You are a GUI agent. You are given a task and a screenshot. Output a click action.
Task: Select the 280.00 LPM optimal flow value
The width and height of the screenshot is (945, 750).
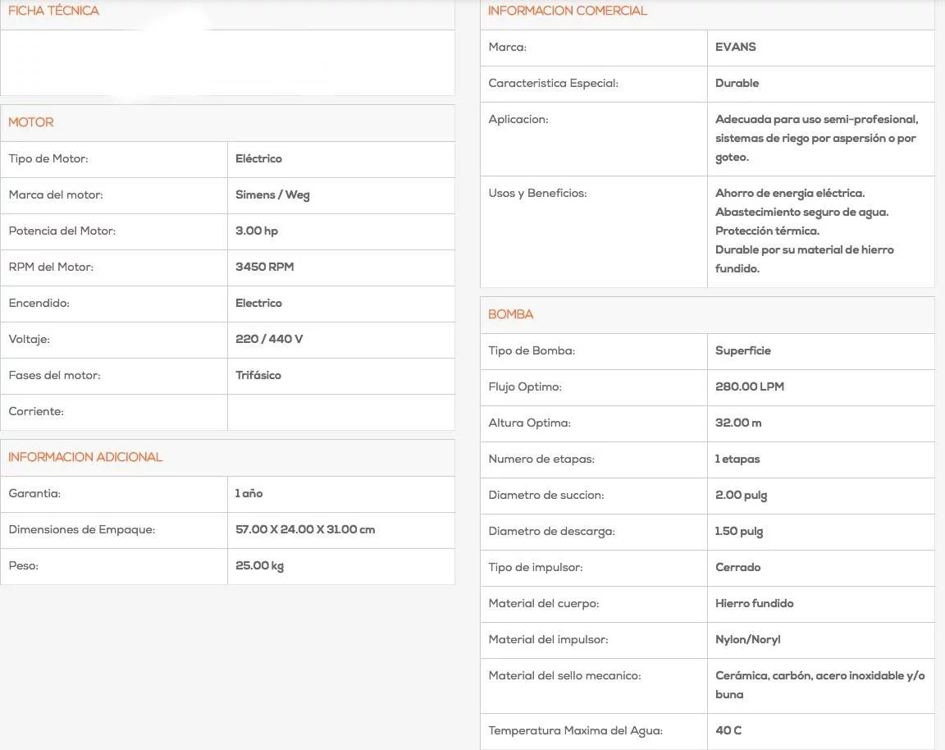(x=749, y=386)
